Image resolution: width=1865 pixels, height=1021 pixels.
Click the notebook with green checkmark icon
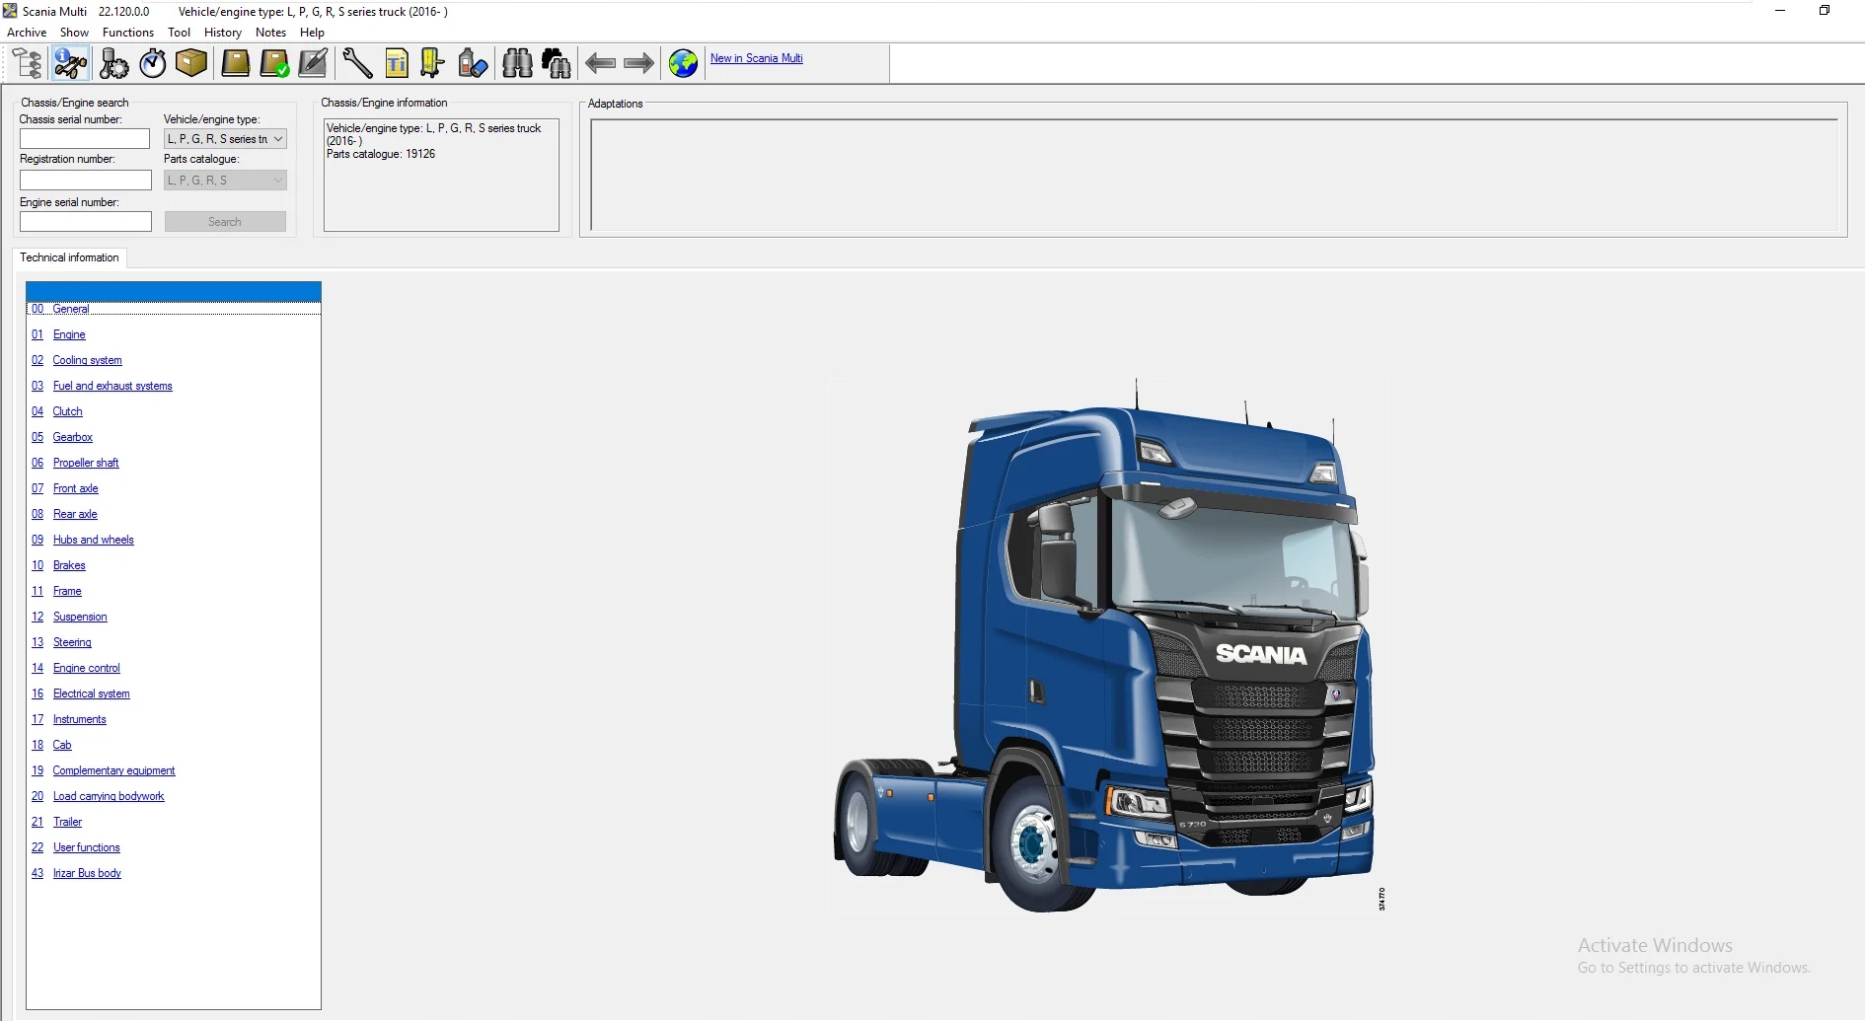tap(274, 63)
